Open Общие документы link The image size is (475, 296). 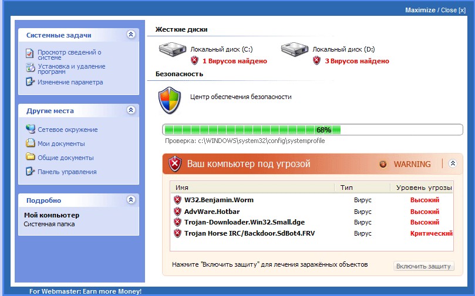pos(66,158)
